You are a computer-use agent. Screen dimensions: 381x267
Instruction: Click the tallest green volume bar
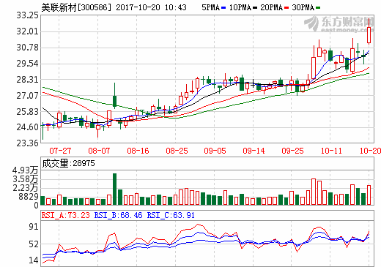[x=114, y=189]
